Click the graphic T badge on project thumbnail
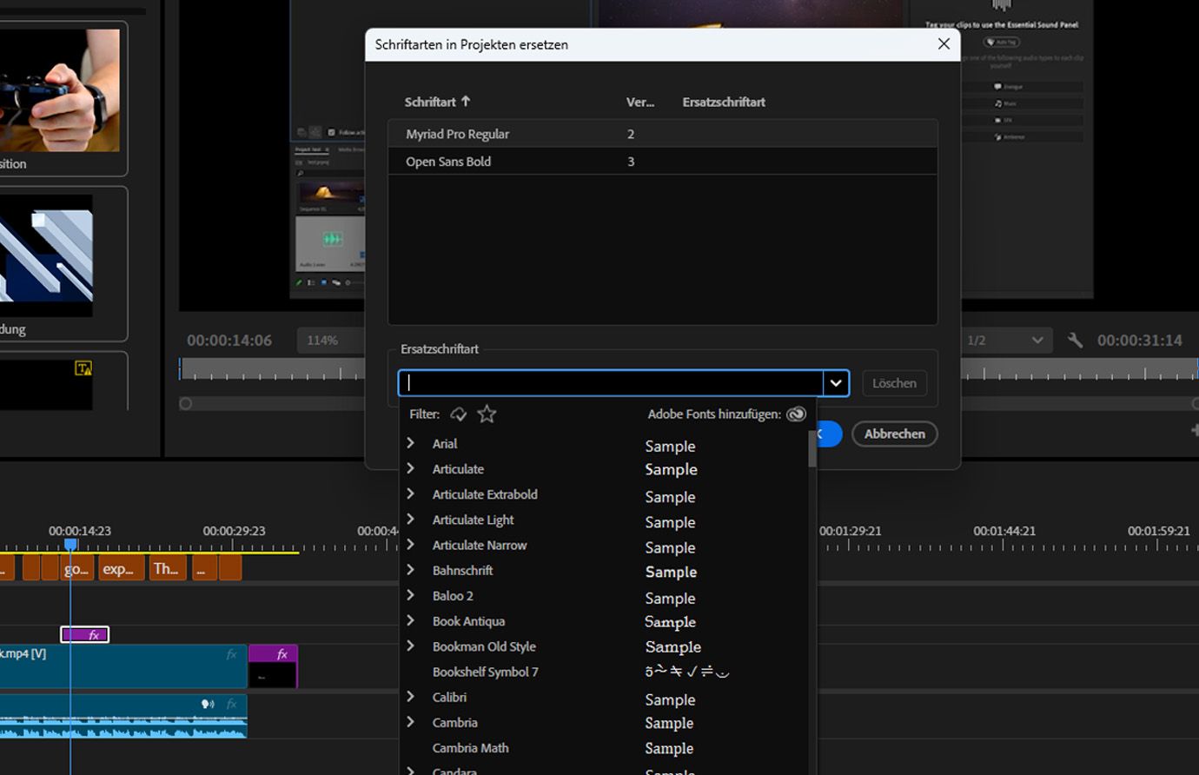 tap(83, 368)
